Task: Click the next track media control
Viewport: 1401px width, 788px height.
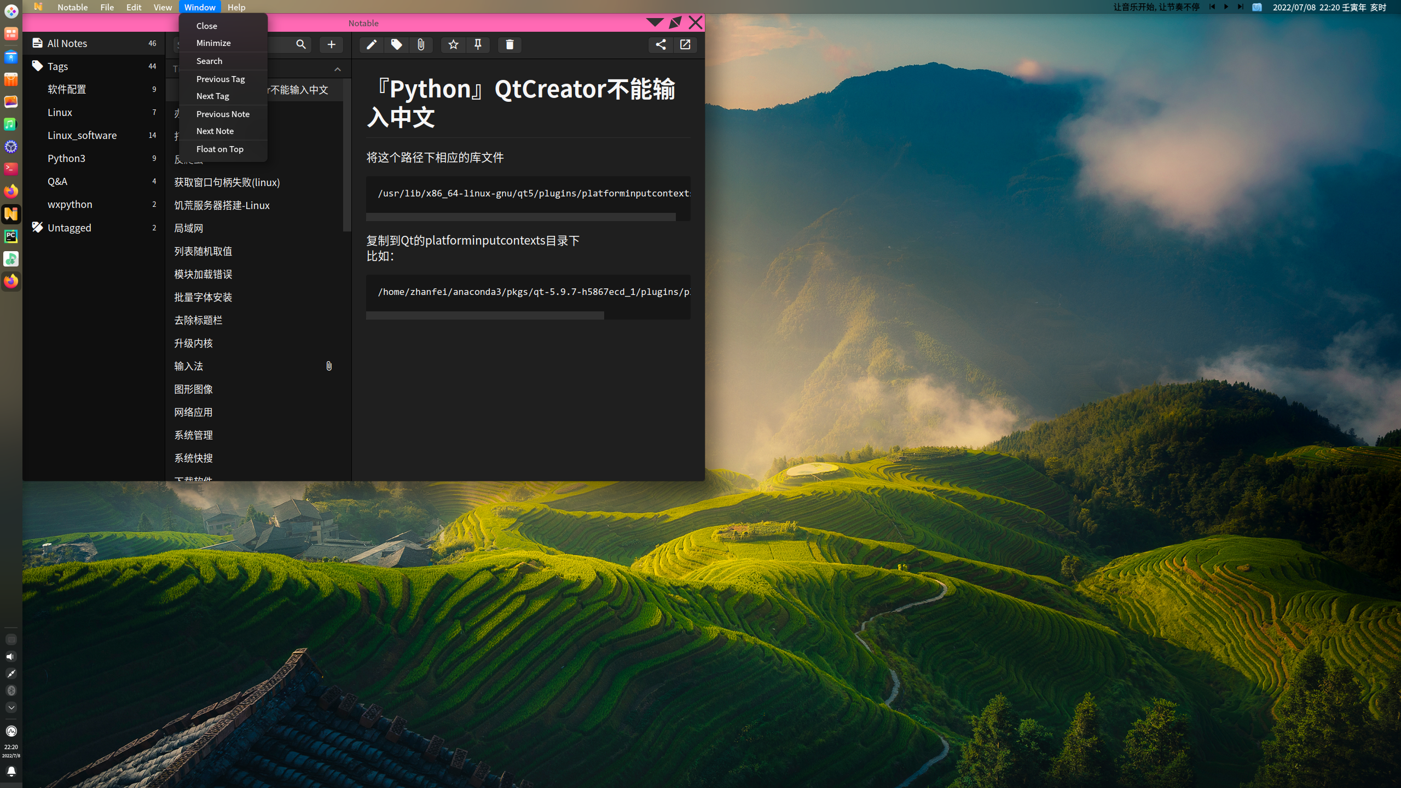Action: (1240, 7)
